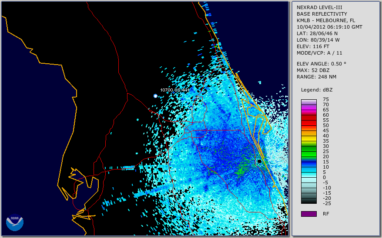Click 'ELEV ANGLE: 0.50 °' text
The width and height of the screenshot is (382, 238).
[x=322, y=64]
